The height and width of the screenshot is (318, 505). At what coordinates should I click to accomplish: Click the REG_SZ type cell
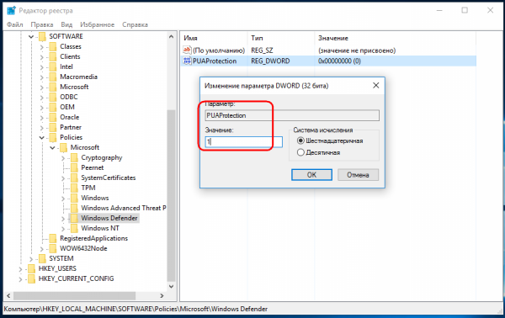click(x=262, y=50)
